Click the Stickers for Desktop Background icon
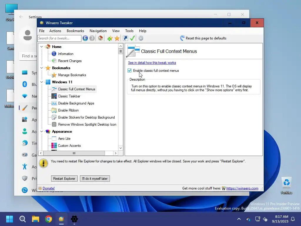 click(x=54, y=117)
